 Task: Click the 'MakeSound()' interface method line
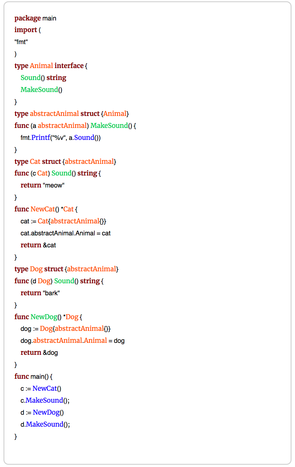[42, 90]
